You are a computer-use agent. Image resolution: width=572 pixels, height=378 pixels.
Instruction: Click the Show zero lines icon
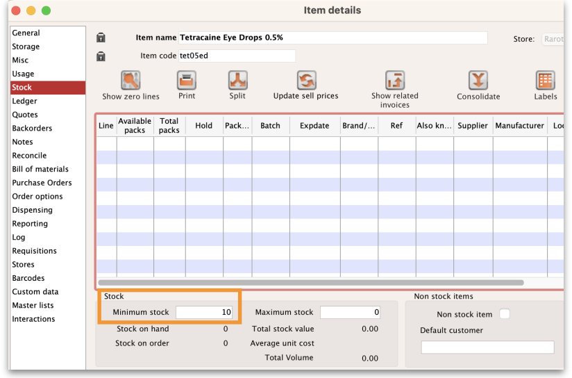[131, 81]
